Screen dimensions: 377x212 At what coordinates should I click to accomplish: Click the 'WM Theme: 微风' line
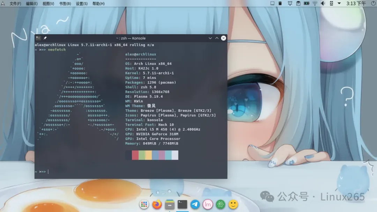tap(140, 106)
